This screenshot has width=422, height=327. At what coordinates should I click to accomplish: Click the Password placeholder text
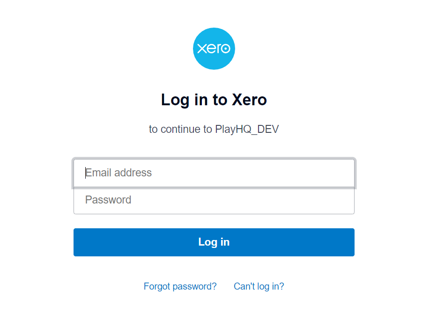[108, 200]
